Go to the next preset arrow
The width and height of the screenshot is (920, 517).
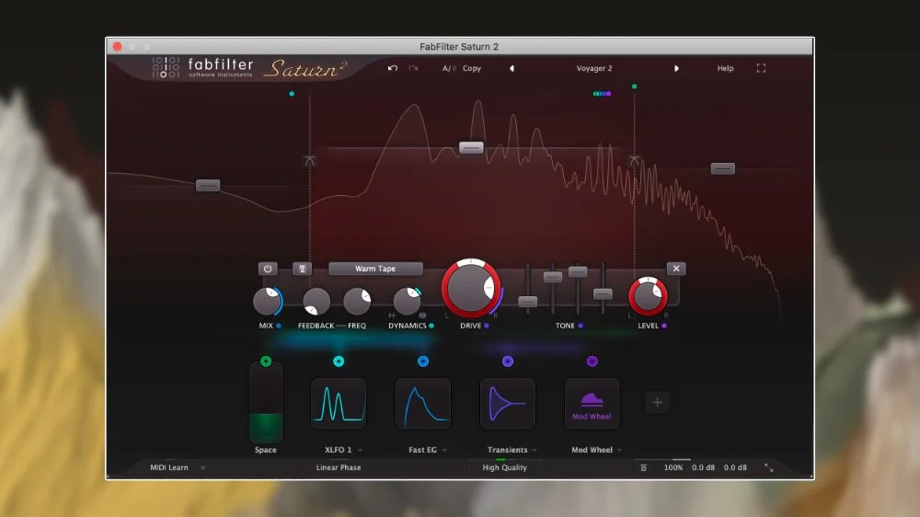pyautogui.click(x=676, y=68)
